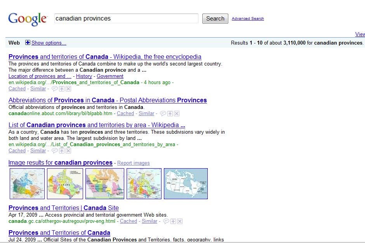Open Cached link for Provinces_and_territories_of_Canada result
This screenshot has width=365, height=243.
[x=17, y=88]
